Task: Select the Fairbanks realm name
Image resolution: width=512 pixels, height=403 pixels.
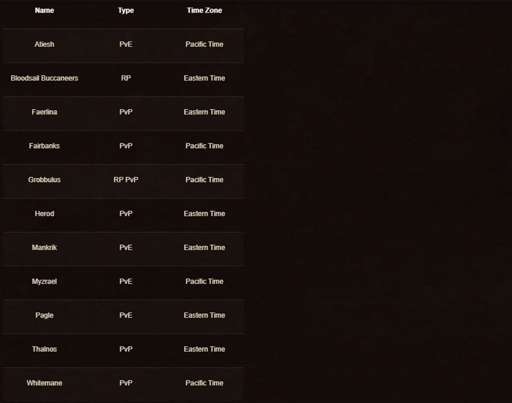Action: [x=44, y=146]
